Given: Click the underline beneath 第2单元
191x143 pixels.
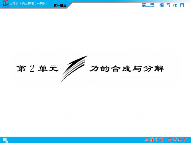Looking at the screenshot, I should (37, 75).
